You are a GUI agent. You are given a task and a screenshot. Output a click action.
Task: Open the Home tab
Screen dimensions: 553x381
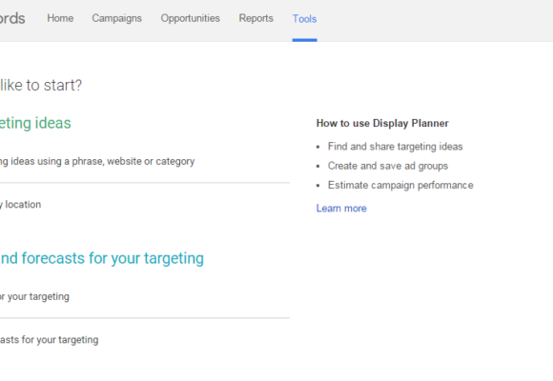[x=60, y=18]
